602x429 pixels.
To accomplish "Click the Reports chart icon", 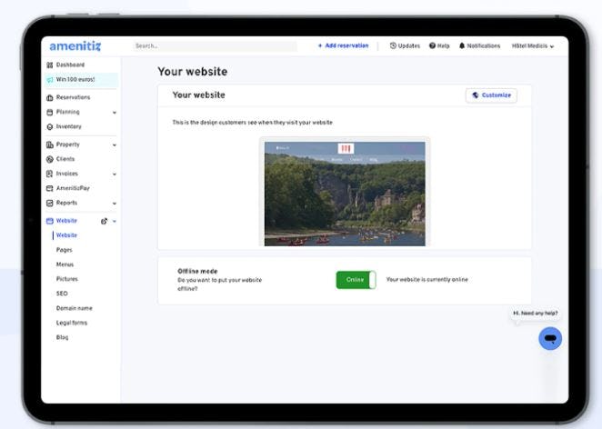I will (x=49, y=203).
